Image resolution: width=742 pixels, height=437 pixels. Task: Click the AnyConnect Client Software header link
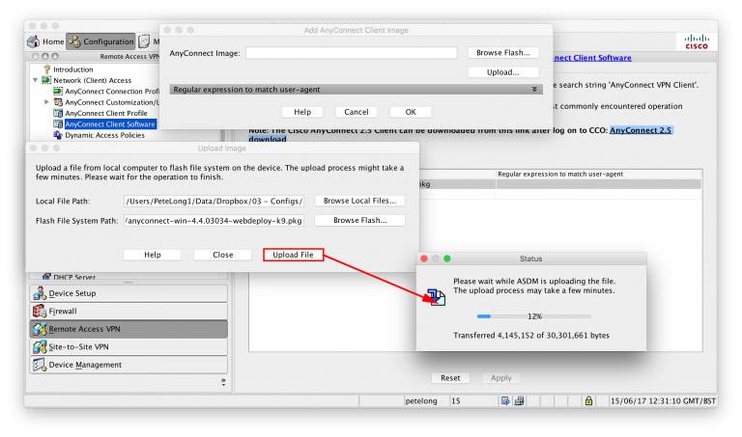pyautogui.click(x=592, y=58)
